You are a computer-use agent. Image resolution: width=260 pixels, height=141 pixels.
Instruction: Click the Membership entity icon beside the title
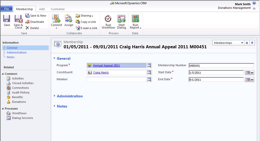click(x=58, y=44)
